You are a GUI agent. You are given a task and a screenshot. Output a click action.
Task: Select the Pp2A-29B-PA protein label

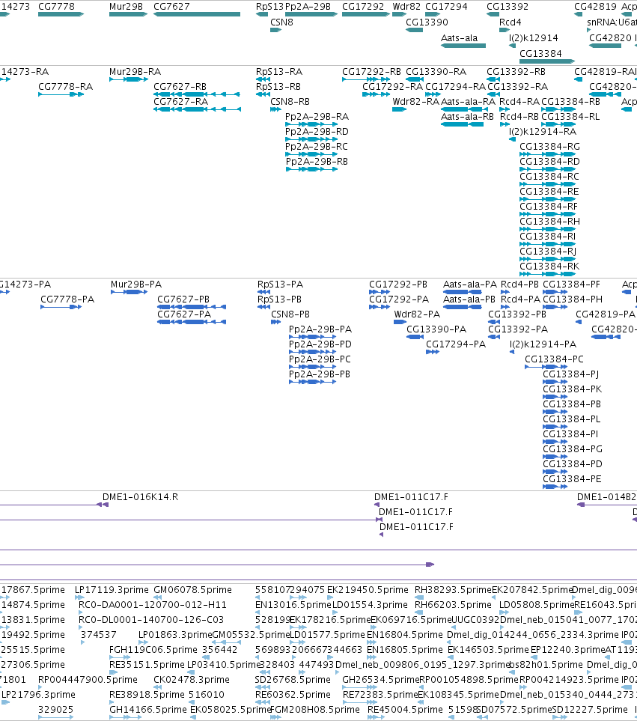pos(320,329)
